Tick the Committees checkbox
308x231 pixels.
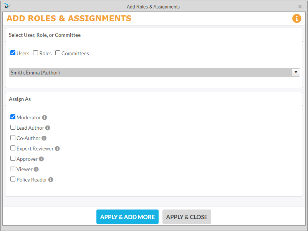point(58,53)
